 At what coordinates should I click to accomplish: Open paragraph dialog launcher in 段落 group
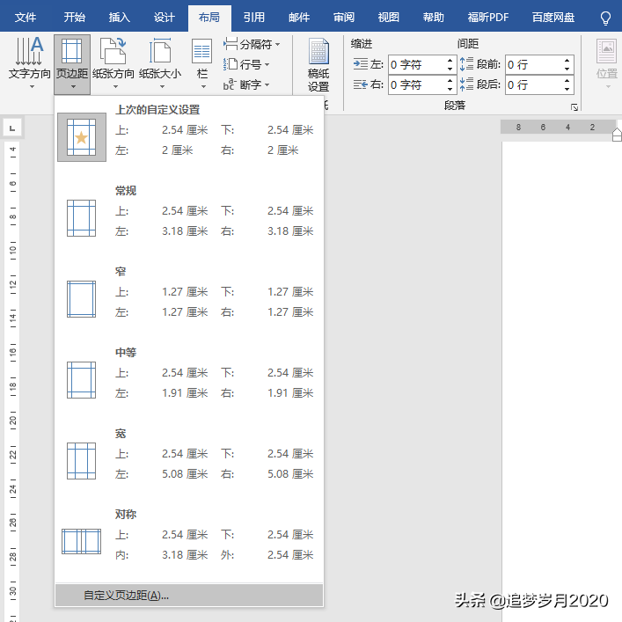click(x=574, y=106)
